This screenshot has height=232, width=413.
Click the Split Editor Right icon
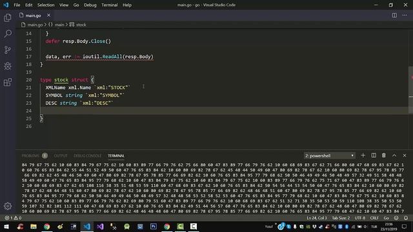click(394, 15)
